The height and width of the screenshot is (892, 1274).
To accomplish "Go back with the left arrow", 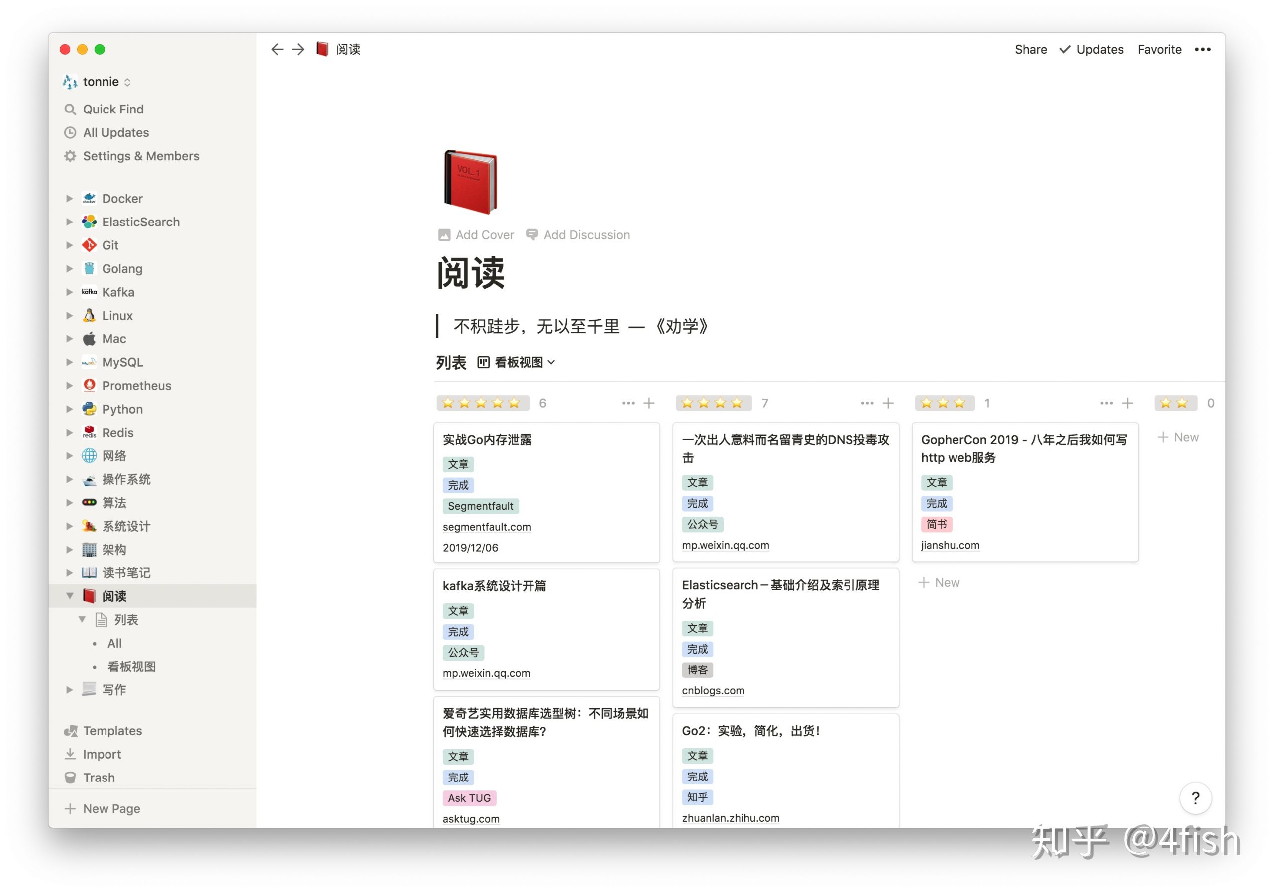I will (x=277, y=49).
